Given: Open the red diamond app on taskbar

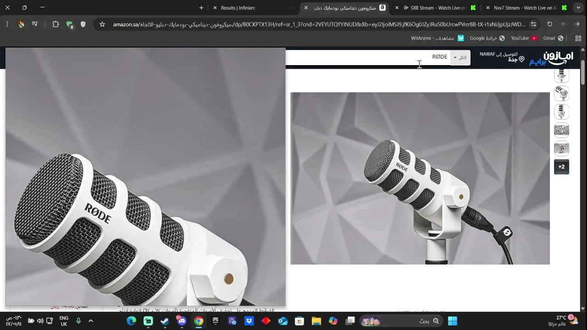Looking at the screenshot, I should 266,321.
